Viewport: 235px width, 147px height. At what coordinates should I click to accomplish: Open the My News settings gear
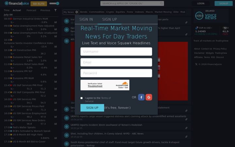click(x=77, y=12)
